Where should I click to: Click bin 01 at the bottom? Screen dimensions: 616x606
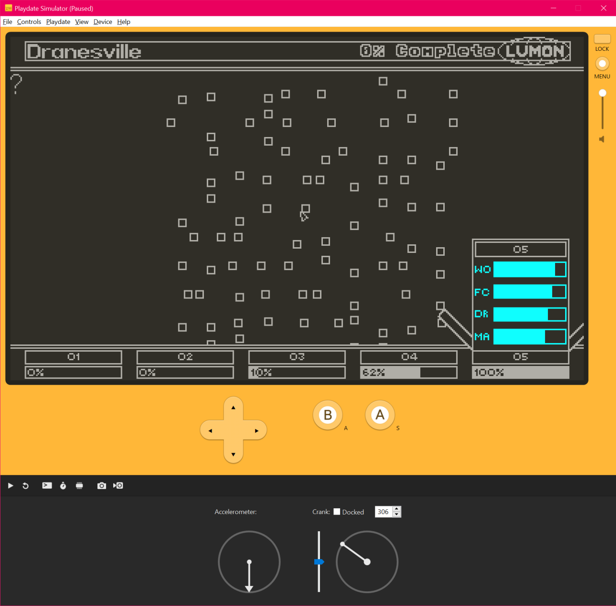[x=73, y=357]
